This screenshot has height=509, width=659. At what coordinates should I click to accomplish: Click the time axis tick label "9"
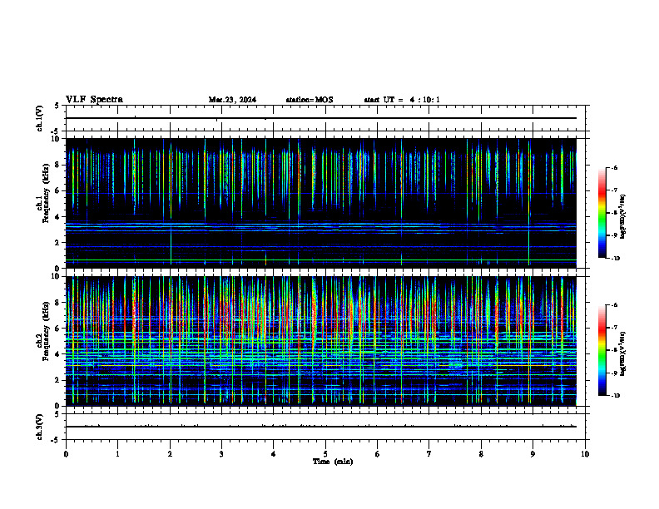pos(533,454)
